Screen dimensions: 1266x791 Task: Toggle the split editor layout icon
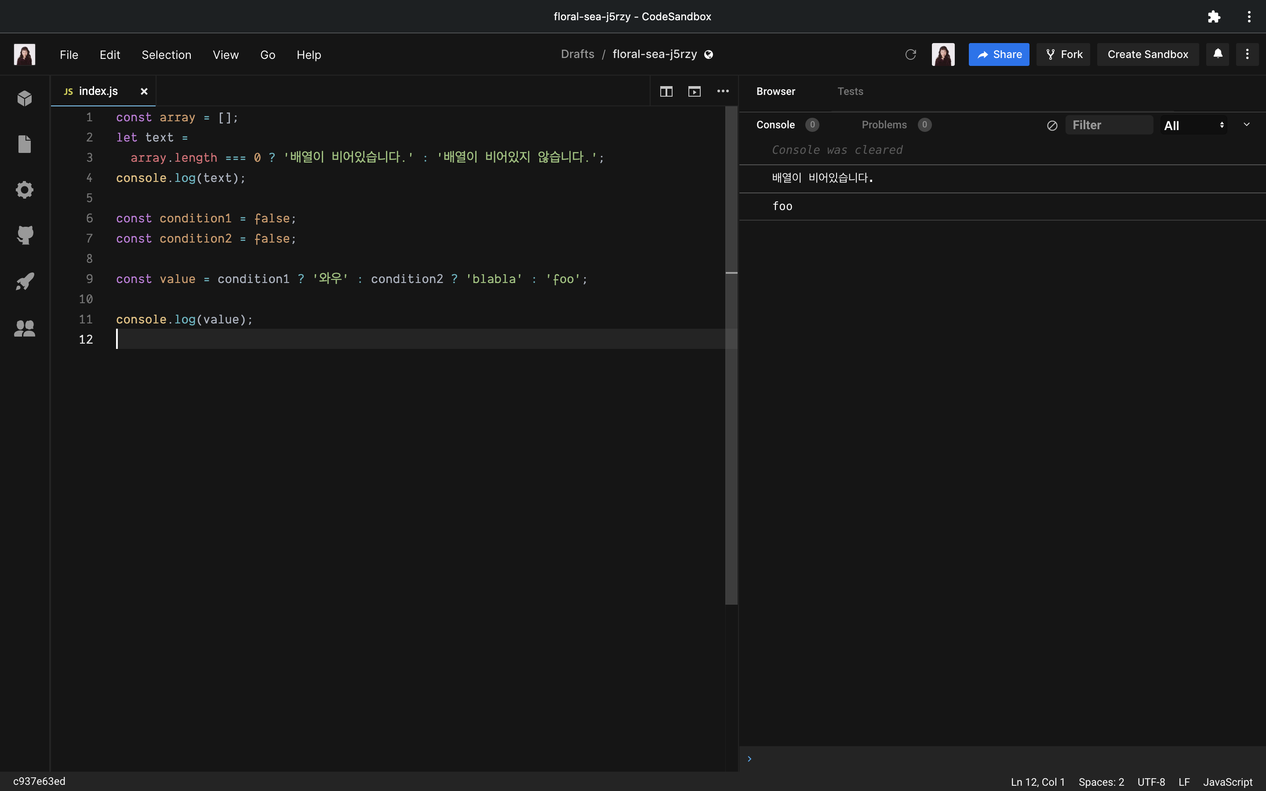(666, 91)
